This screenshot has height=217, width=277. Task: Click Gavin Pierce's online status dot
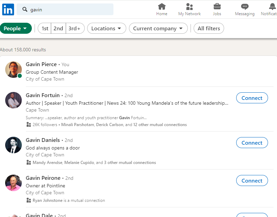pyautogui.click(x=20, y=76)
